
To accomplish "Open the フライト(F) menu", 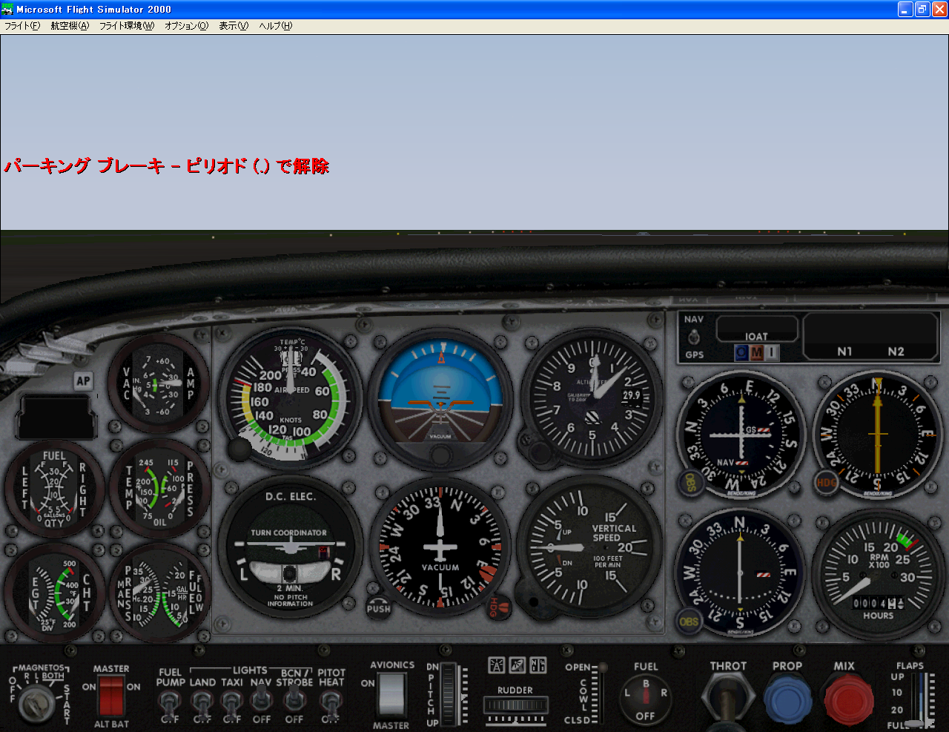I will pyautogui.click(x=22, y=26).
